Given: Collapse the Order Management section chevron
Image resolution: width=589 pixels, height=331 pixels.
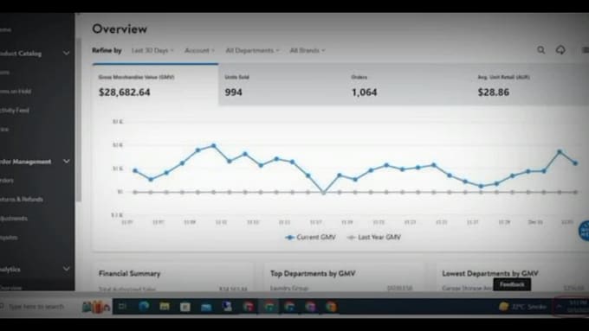Looking at the screenshot, I should 66,162.
